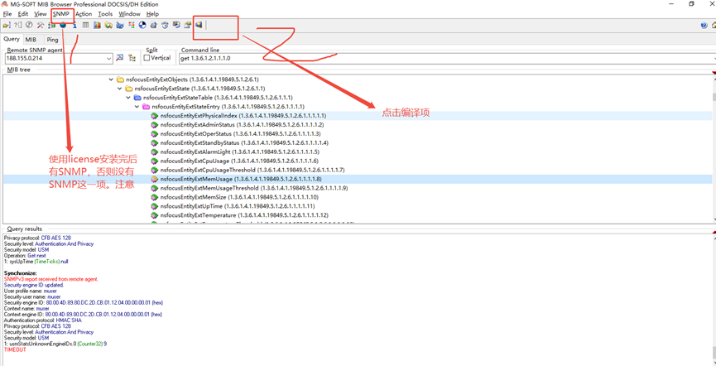The width and height of the screenshot is (716, 366).
Task: Click the nsfocusEntityExtStateTable table icon
Action: 137,98
